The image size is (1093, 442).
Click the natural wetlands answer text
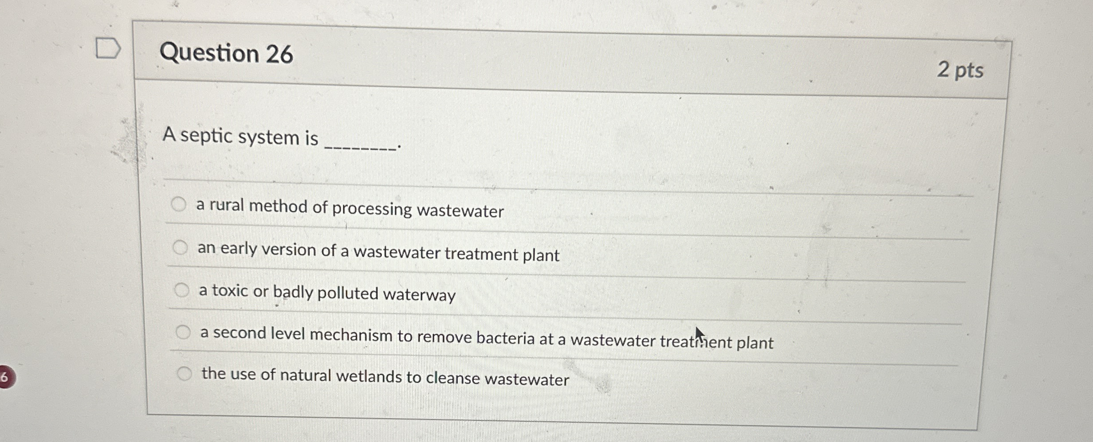(385, 377)
